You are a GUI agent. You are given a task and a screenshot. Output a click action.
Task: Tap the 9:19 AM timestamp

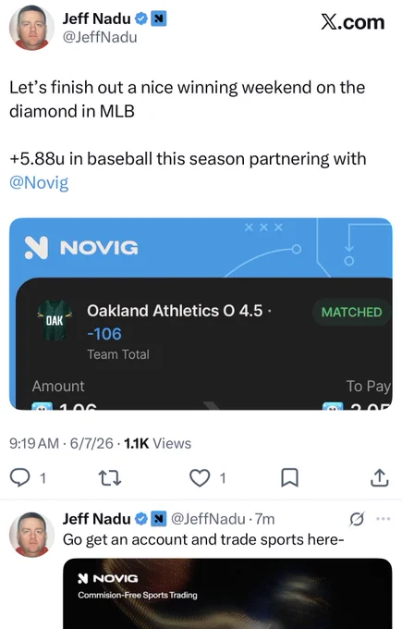coord(34,443)
